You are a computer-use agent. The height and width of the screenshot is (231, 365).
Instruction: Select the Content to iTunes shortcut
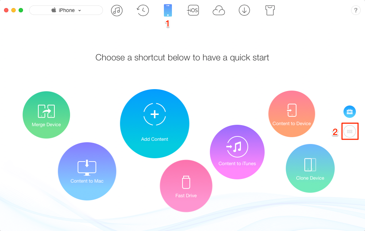click(x=237, y=152)
